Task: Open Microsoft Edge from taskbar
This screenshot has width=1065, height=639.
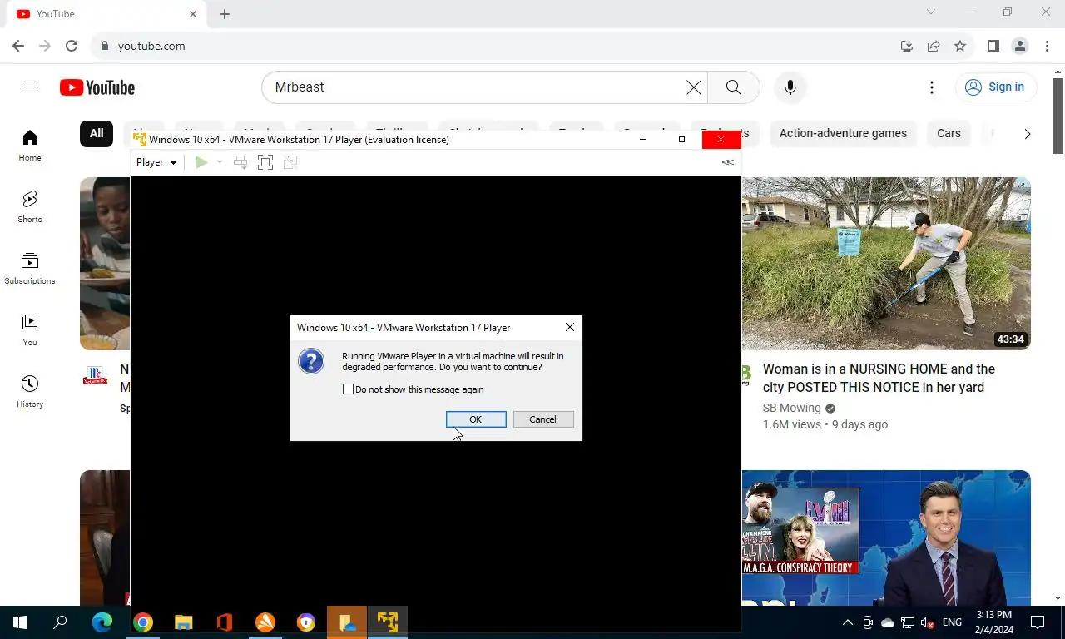Action: [102, 622]
